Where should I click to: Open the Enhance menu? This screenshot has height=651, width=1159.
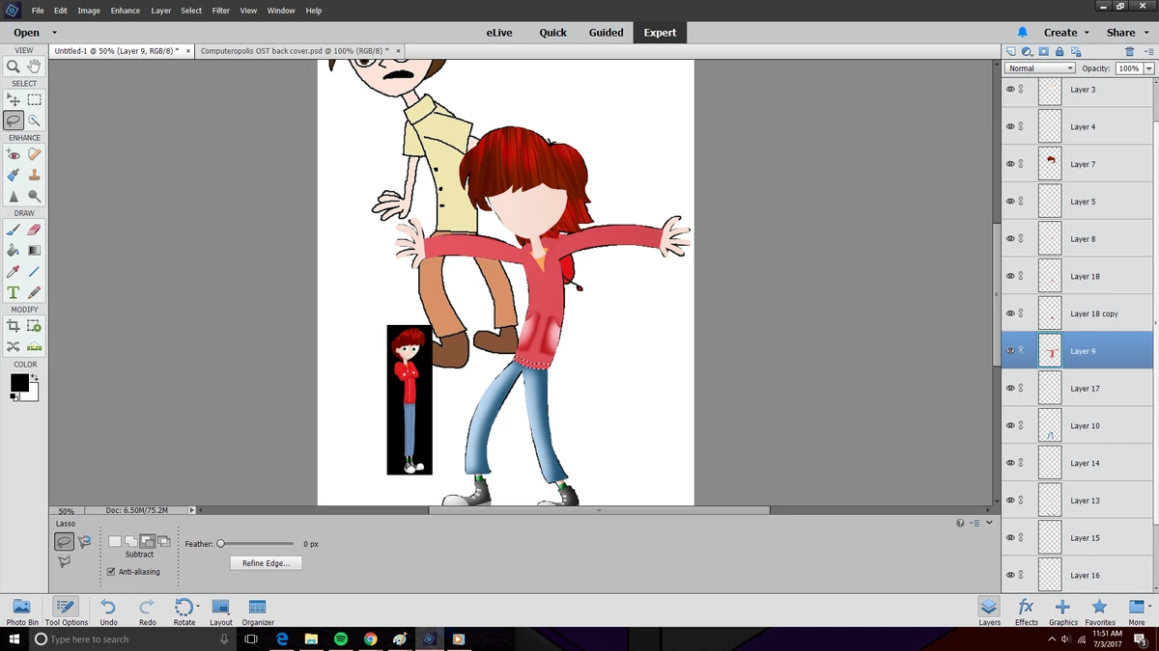(125, 11)
